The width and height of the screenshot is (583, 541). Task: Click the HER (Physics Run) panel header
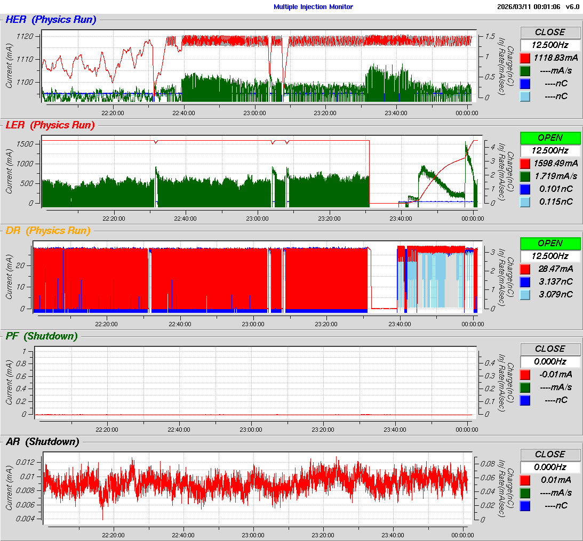pos(51,20)
